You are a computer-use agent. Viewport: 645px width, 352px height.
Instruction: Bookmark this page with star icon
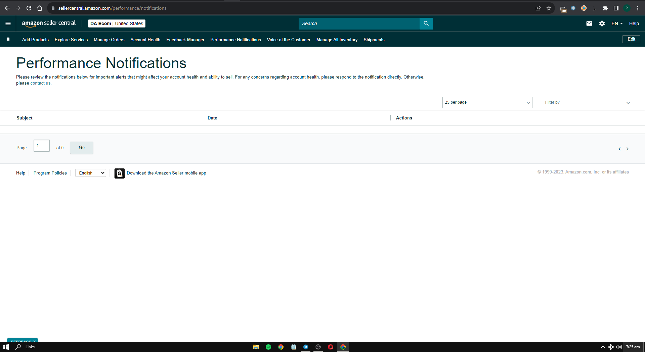click(x=549, y=8)
